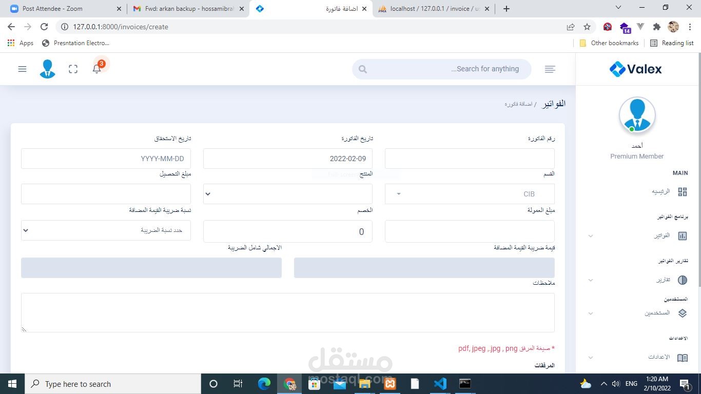Expand the الاعدادات sidebar submenu arrow
Viewport: 701px width, 394px height.
[x=591, y=358]
